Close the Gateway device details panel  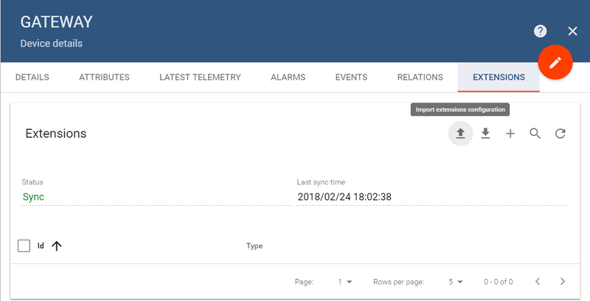pyautogui.click(x=572, y=31)
